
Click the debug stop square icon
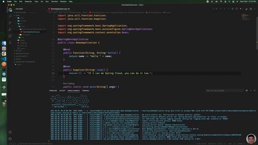coord(237,9)
